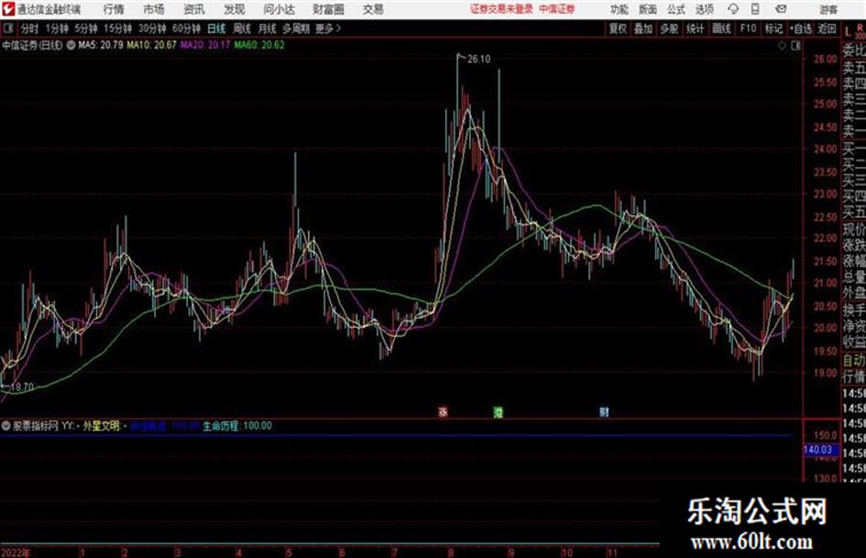The image size is (866, 558).
Task: Open the F10 company info button
Action: [749, 28]
